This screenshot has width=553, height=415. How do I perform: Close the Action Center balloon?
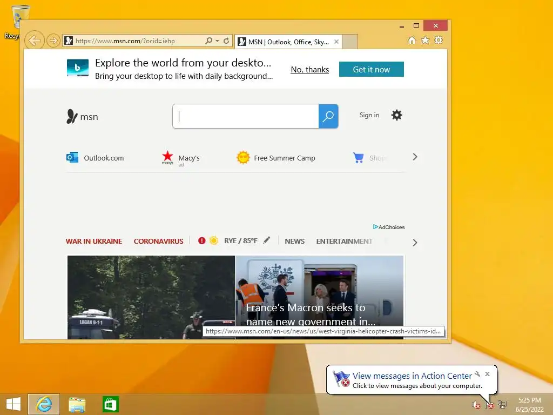click(x=488, y=374)
